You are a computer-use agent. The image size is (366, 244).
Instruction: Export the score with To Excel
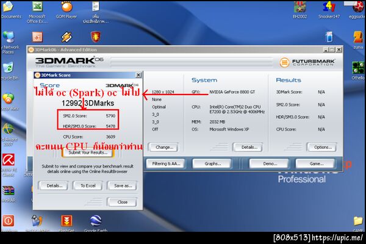pyautogui.click(x=88, y=185)
